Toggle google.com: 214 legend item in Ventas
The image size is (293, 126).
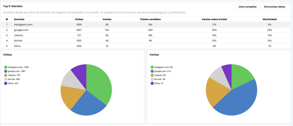162,71
